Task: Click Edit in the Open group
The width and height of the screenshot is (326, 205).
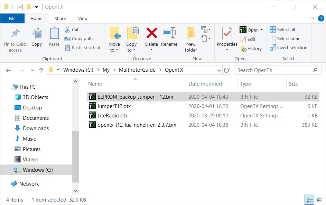Action: click(248, 39)
